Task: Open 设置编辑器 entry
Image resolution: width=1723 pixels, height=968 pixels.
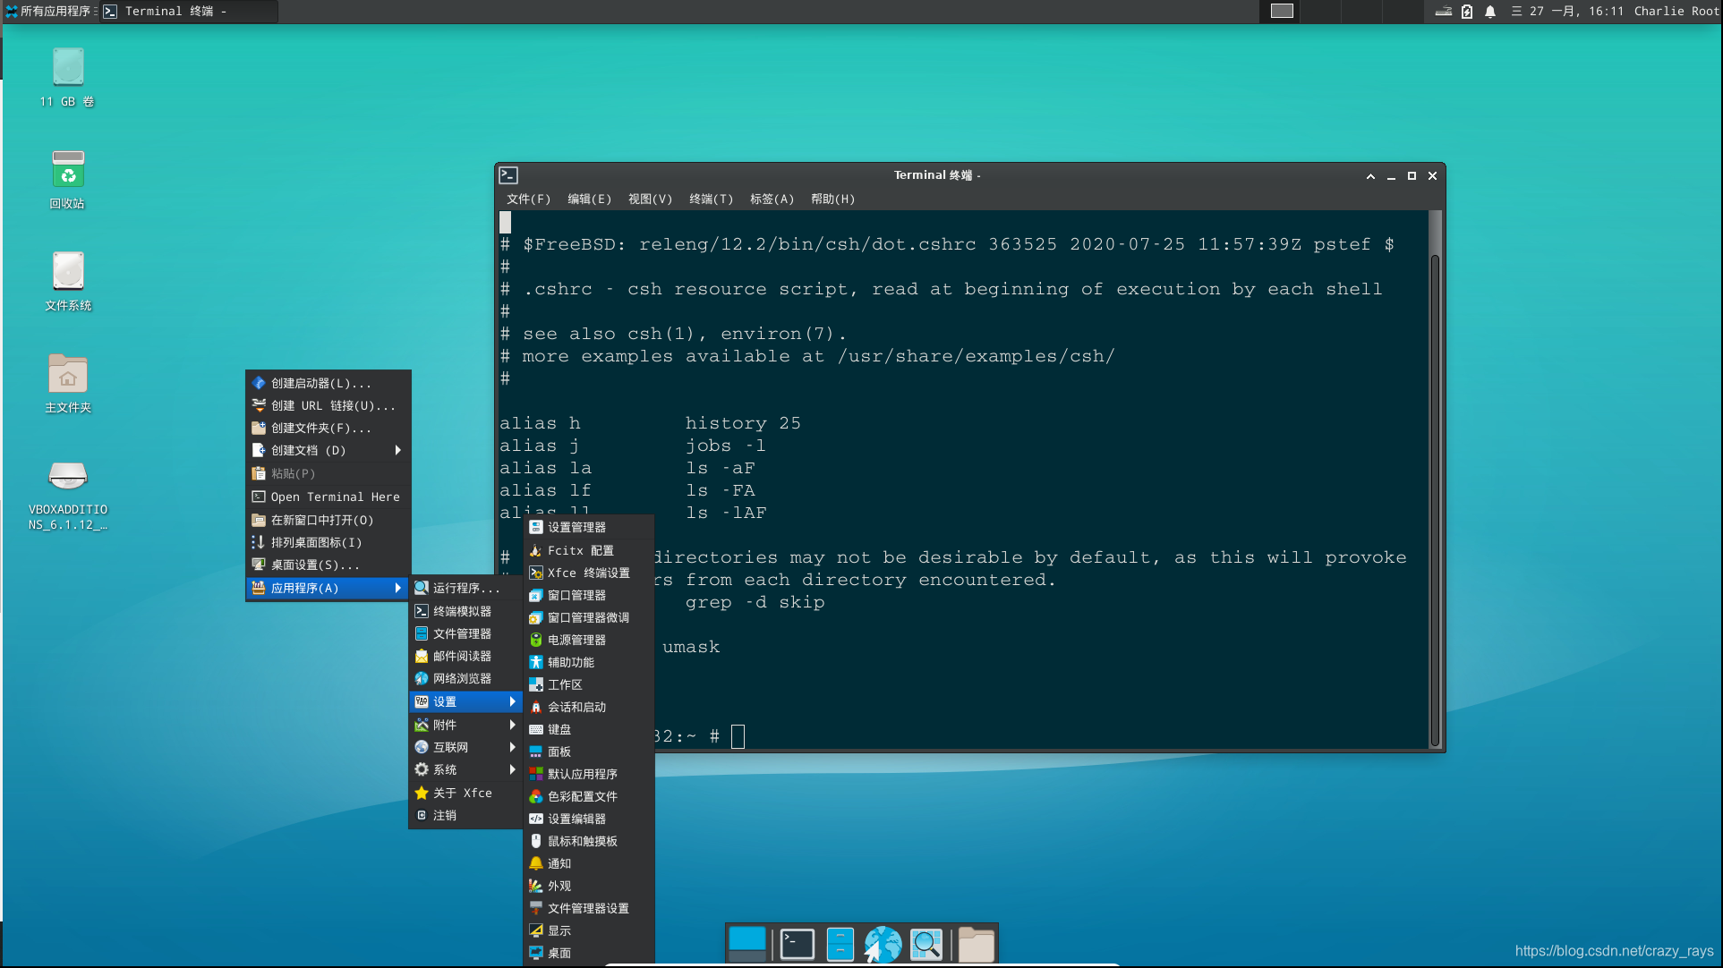Action: point(588,819)
